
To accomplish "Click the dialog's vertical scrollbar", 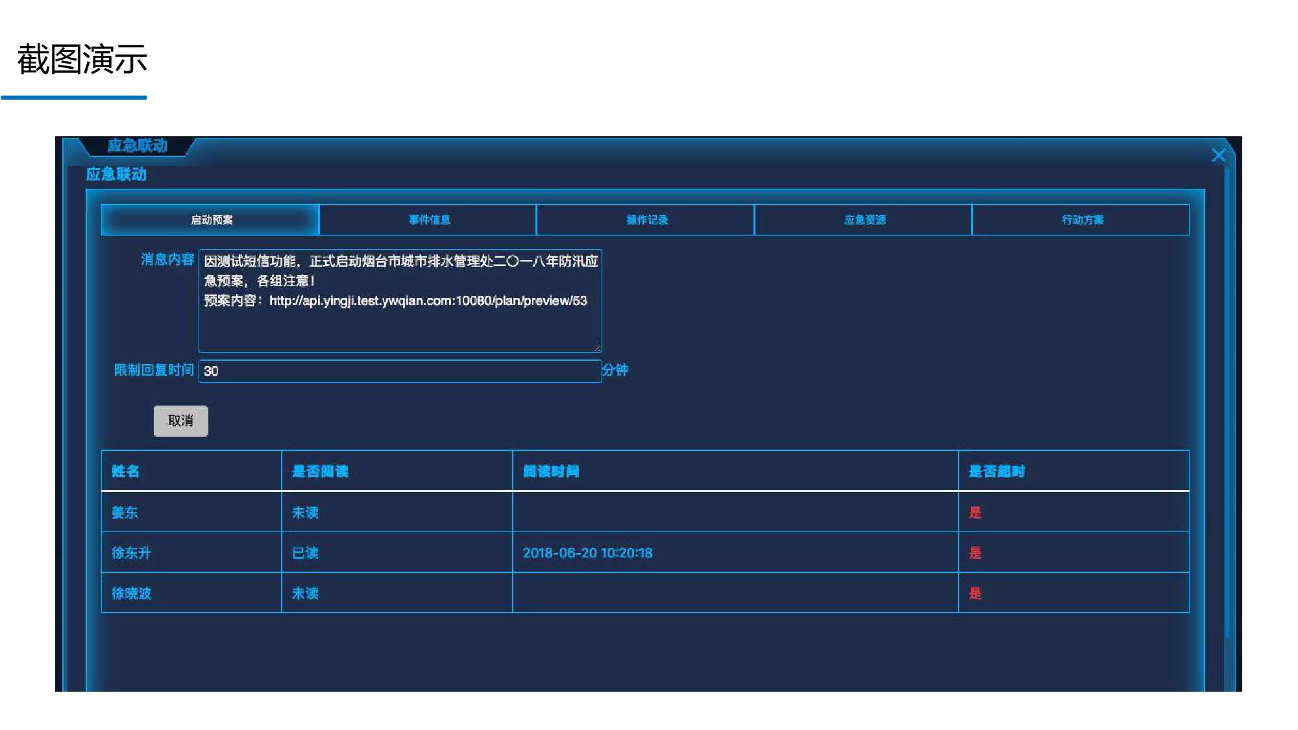I will [1227, 402].
